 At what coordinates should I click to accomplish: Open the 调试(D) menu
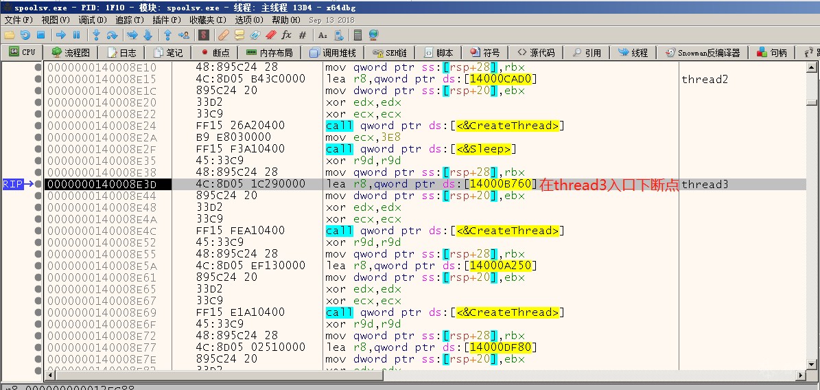tap(93, 20)
